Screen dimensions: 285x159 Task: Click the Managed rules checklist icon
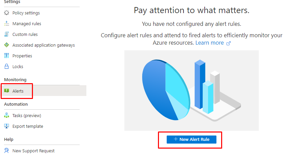pyautogui.click(x=6, y=24)
